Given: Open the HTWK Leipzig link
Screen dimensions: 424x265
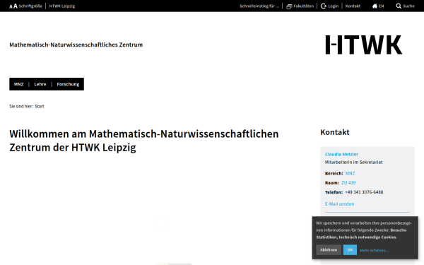Looking at the screenshot, I should pos(62,6).
